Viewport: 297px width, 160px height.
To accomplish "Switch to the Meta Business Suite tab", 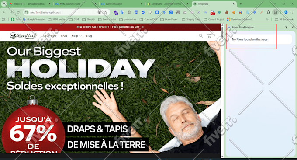I will click(x=76, y=4).
